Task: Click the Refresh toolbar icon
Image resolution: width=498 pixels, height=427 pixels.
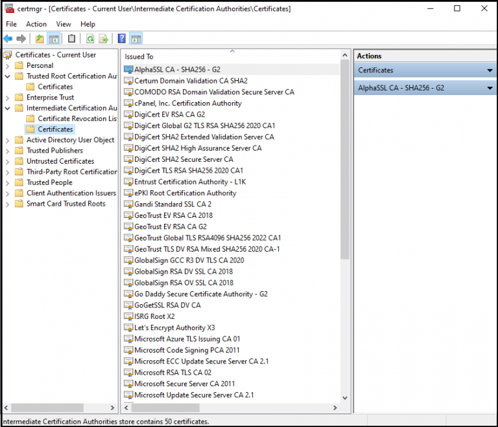Action: 90,39
